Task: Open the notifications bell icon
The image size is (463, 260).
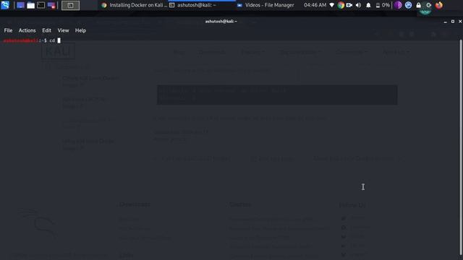Action: click(x=368, y=5)
